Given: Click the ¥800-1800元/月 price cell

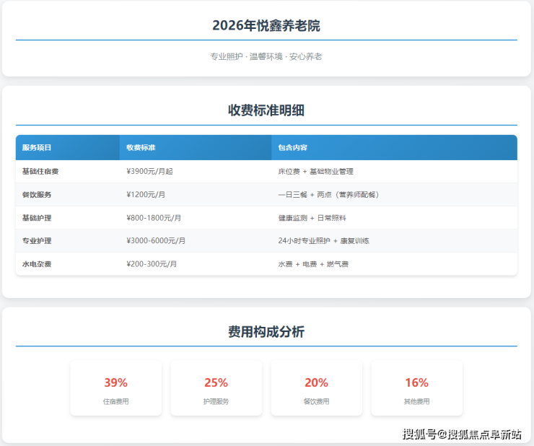Looking at the screenshot, I should [154, 218].
